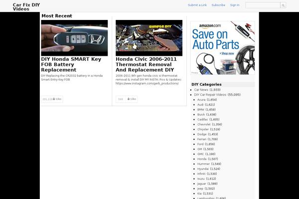
Task: Open Honda Civic 2006-2011 Thermostat Removal title
Action: 146,64
